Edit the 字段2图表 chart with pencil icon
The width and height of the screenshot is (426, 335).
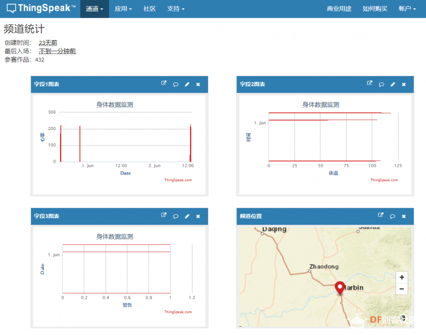[x=393, y=84]
